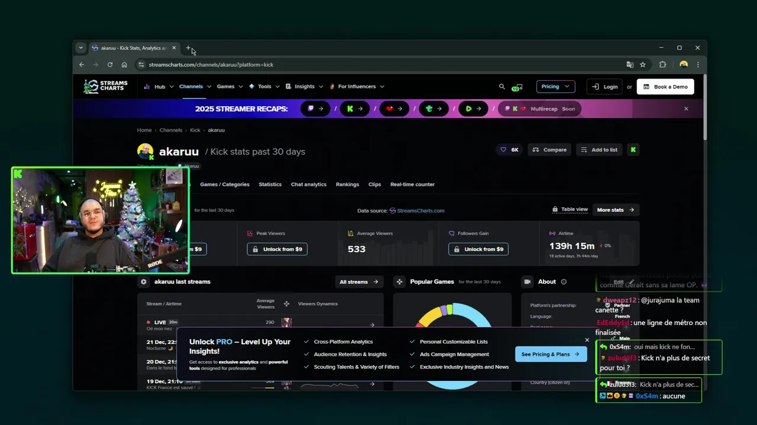Screen dimensions: 757x425
Task: Reload the page in Chrome
Action: 110,64
